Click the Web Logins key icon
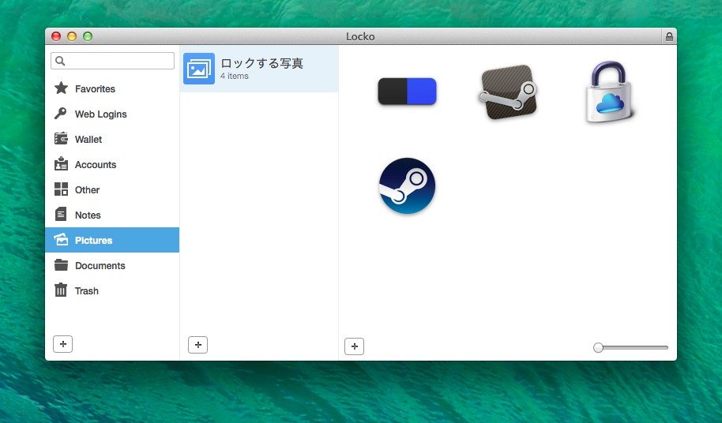 coord(61,114)
